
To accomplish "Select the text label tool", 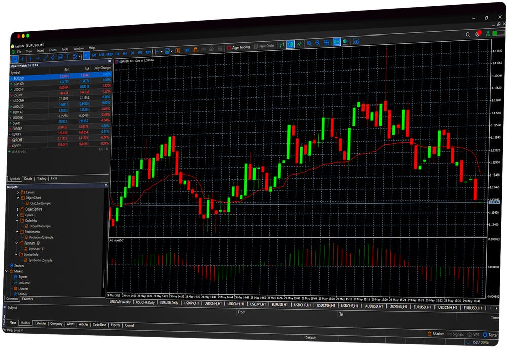I will click(68, 57).
